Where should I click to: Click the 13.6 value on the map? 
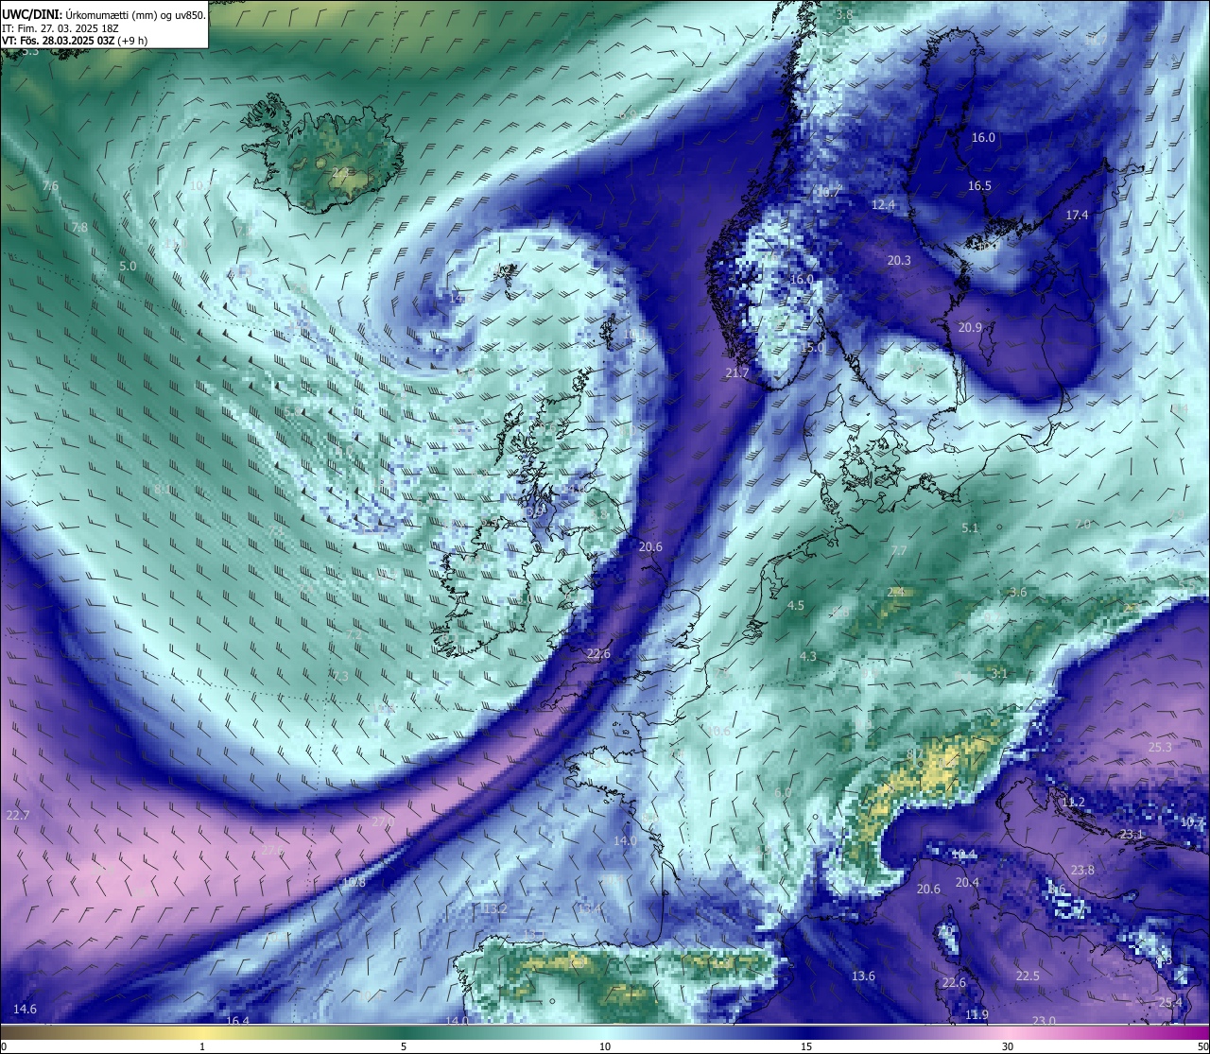(x=863, y=976)
